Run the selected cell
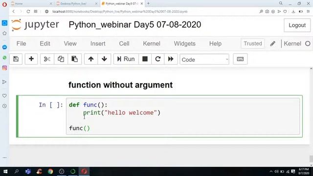The width and height of the screenshot is (313, 176). [x=126, y=59]
